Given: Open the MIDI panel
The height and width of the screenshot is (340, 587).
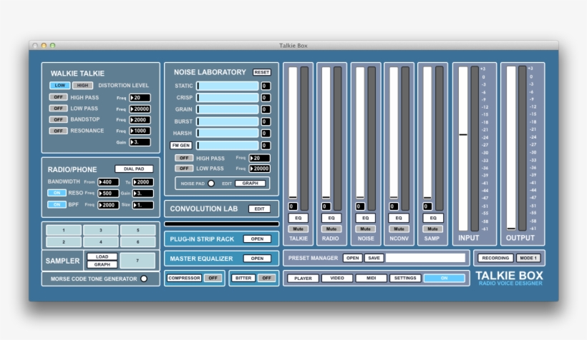Looking at the screenshot, I should (371, 278).
